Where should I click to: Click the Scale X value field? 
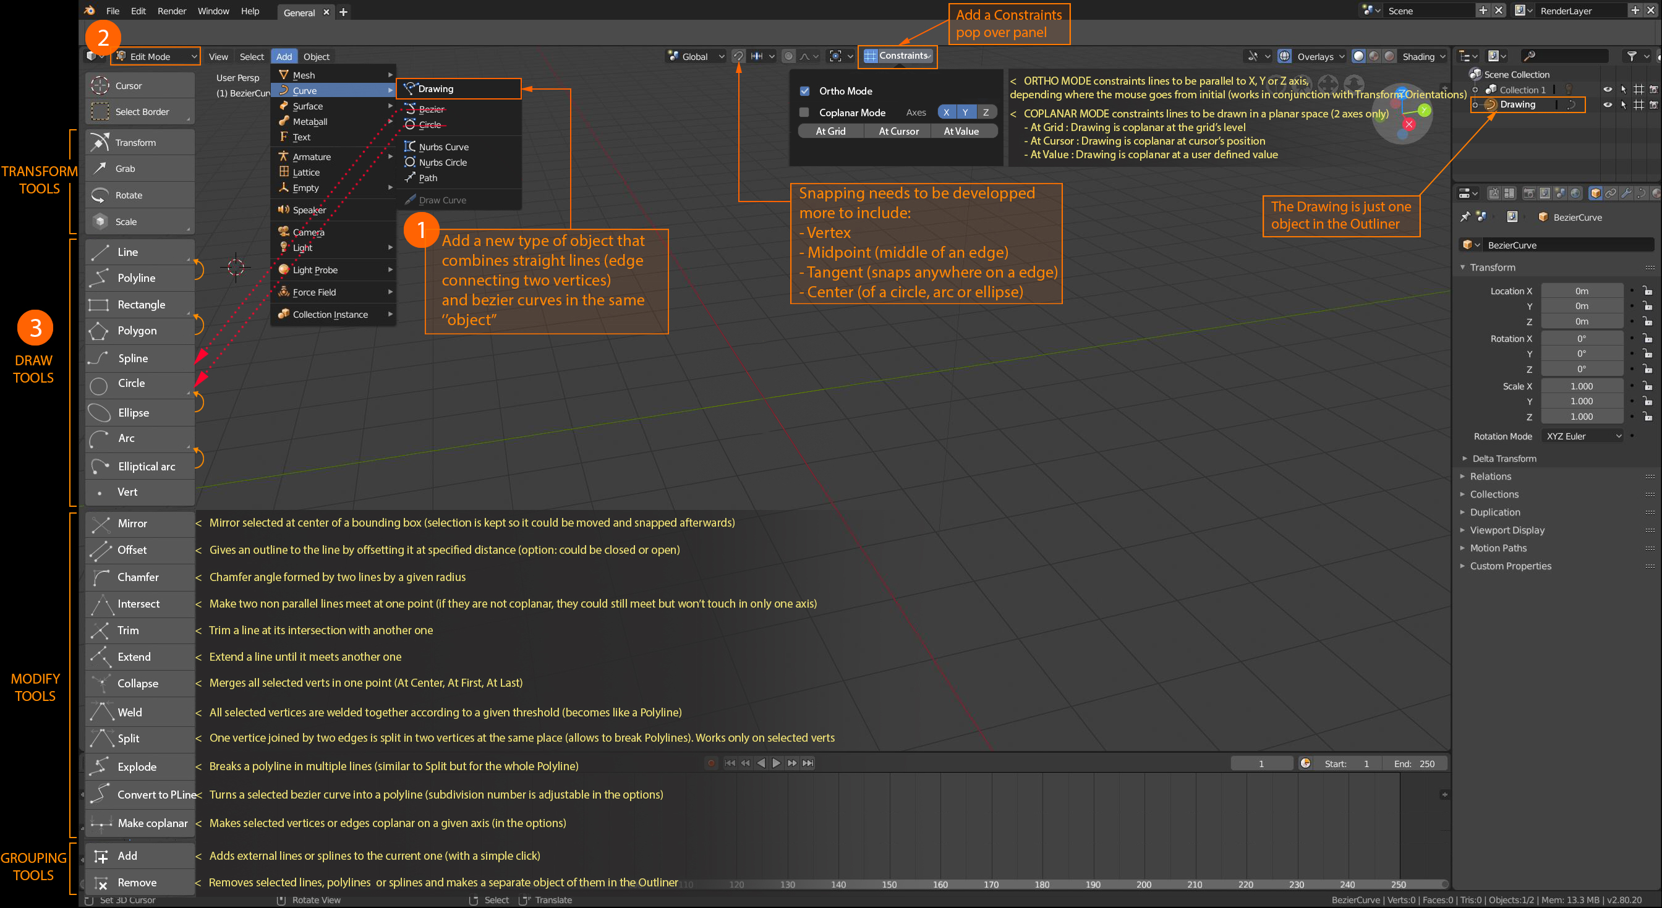(1582, 386)
